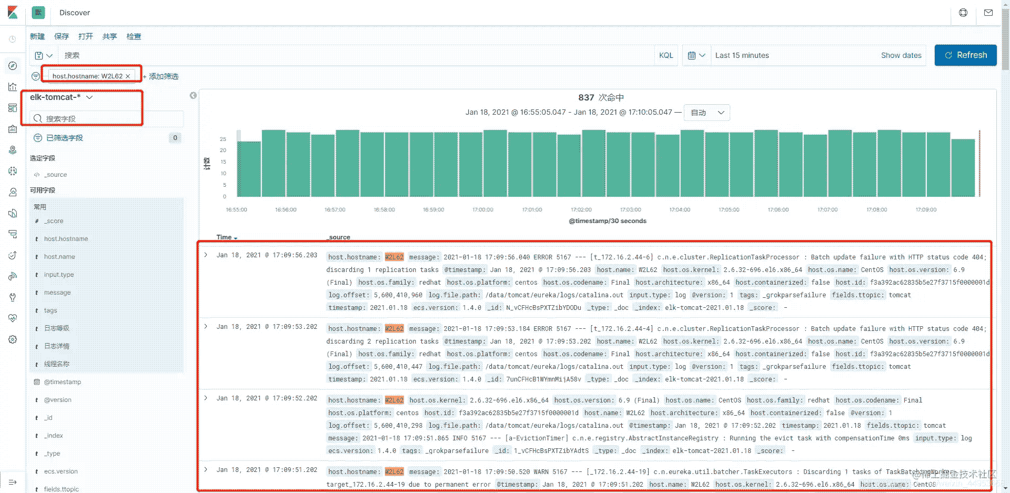Expand the side navigation at bottom left

point(13,482)
